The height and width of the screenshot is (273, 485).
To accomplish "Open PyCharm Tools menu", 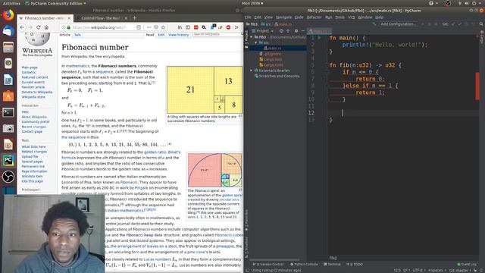I will (x=339, y=17).
